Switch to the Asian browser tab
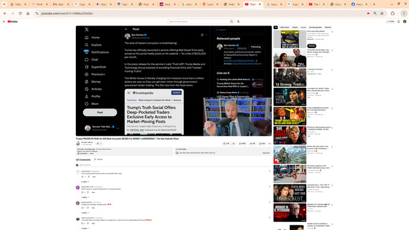Screen dimensions: 409x230 pos(168,4)
